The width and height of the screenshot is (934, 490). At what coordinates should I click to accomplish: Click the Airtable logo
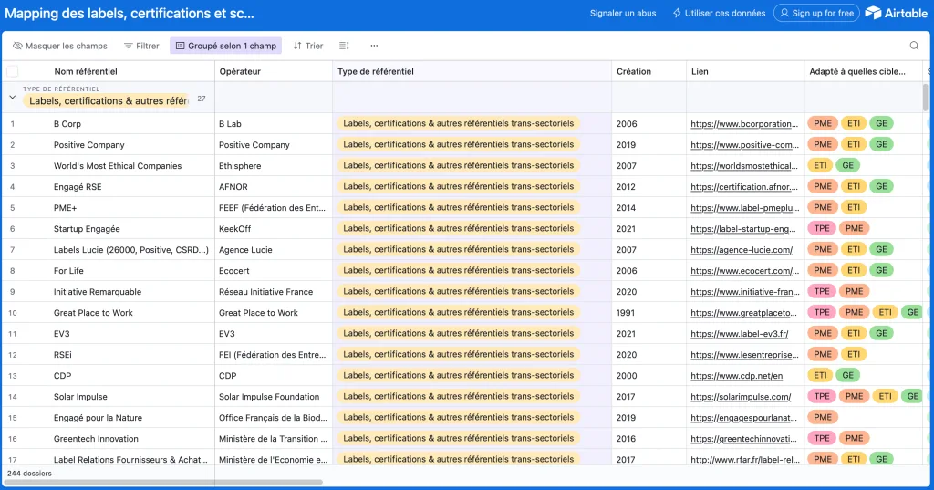click(x=897, y=13)
